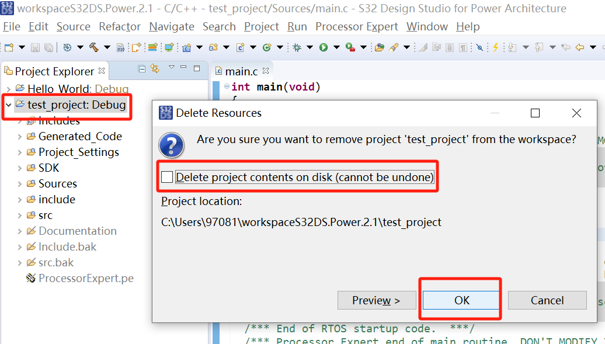Click the Previous Annotation up-arrow icon

click(539, 47)
